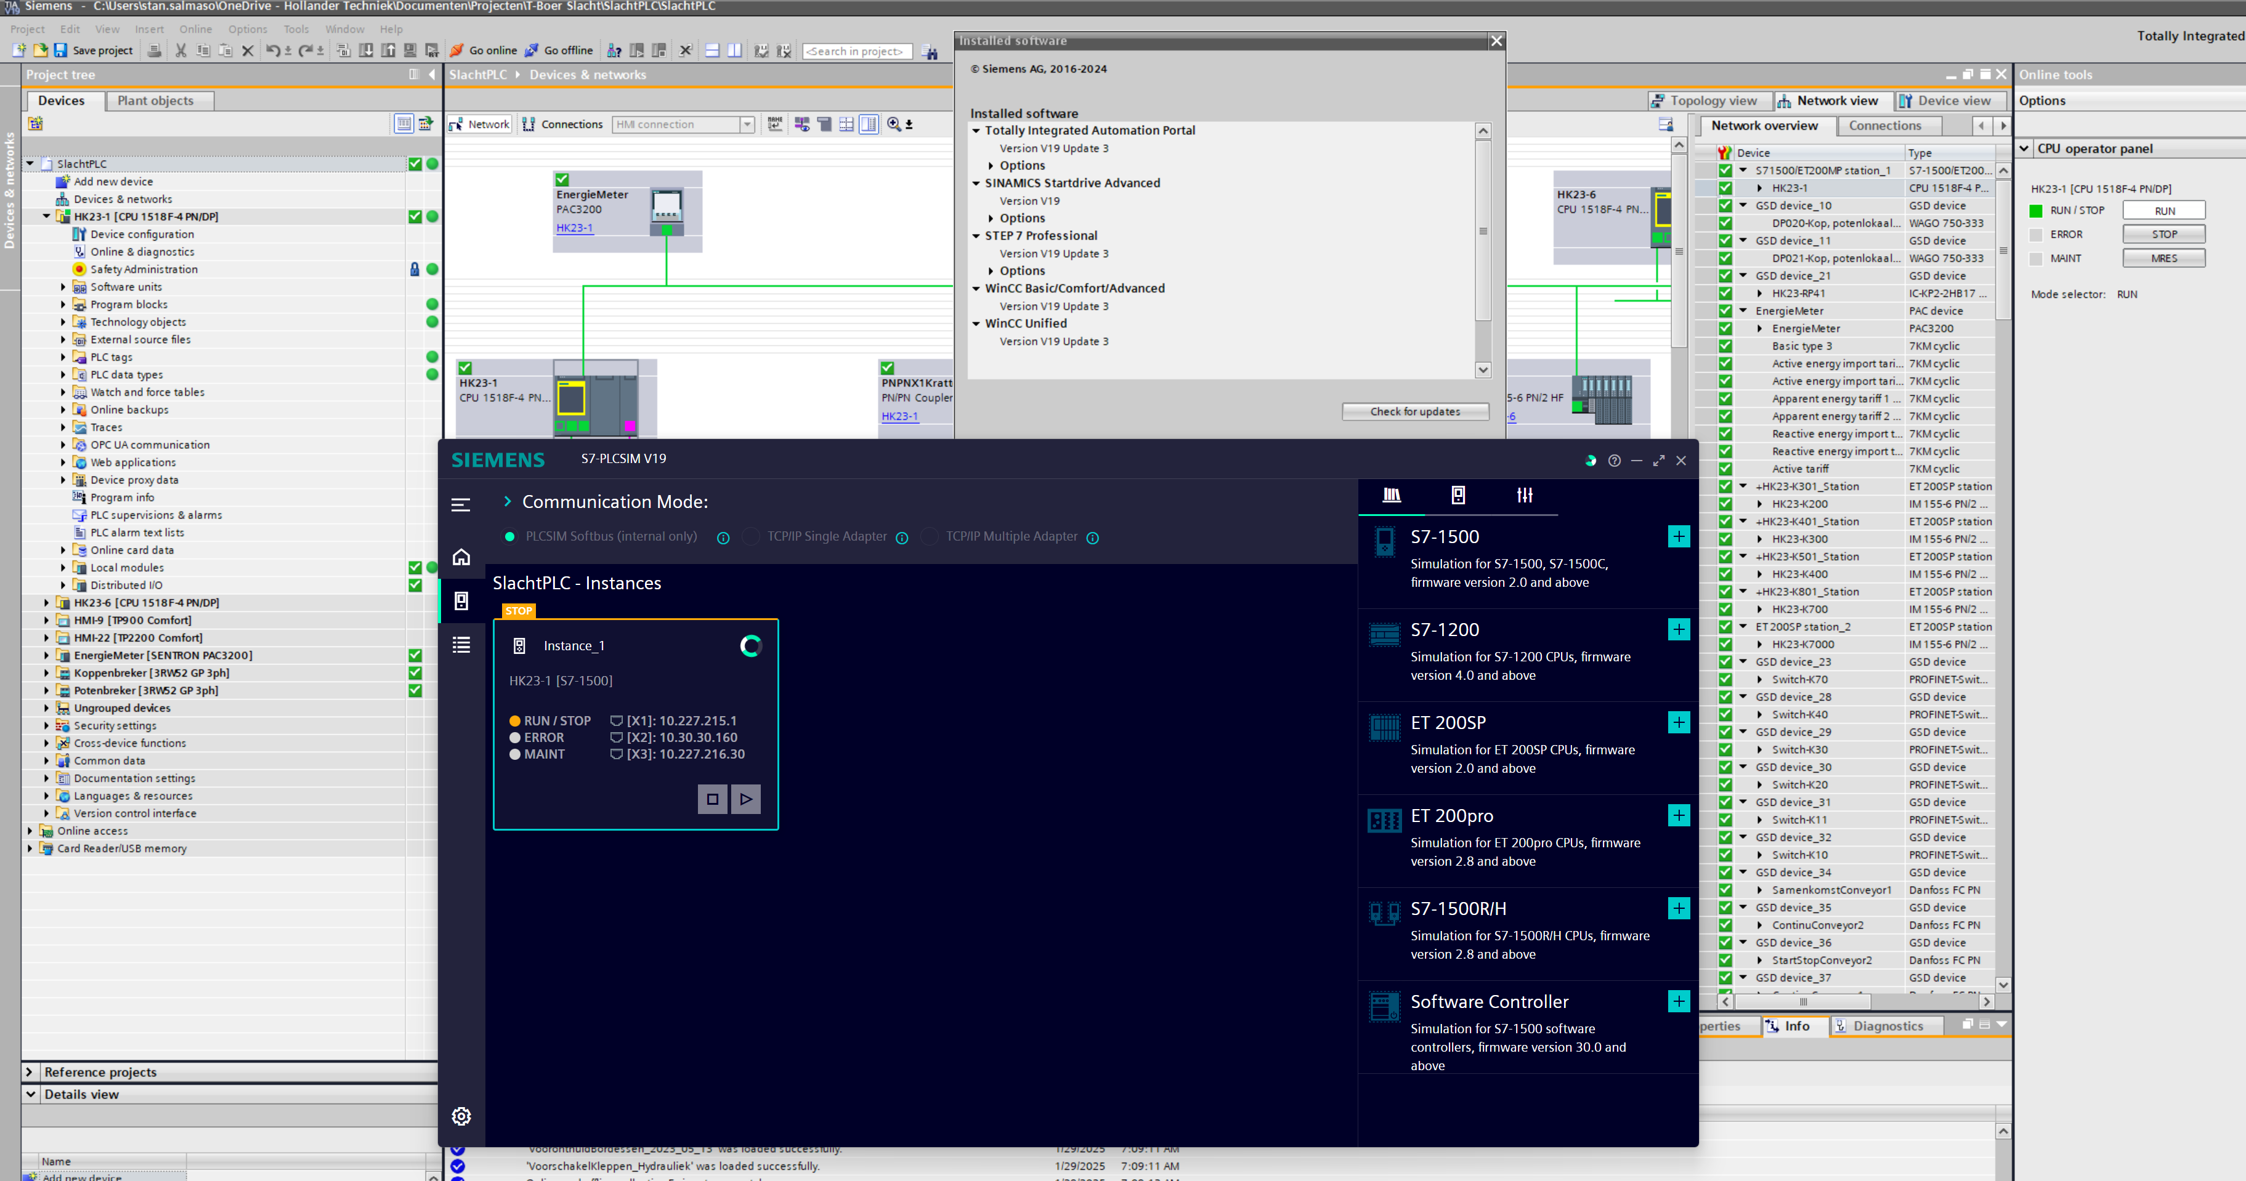The image size is (2246, 1181).
Task: Open PLCSIM settings gear icon
Action: (461, 1116)
